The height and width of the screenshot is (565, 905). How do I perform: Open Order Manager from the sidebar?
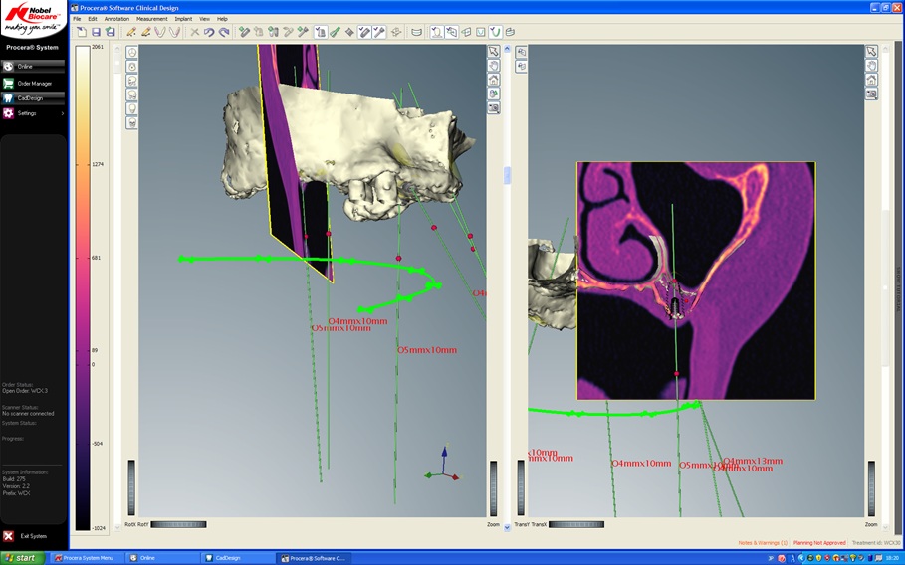33,83
